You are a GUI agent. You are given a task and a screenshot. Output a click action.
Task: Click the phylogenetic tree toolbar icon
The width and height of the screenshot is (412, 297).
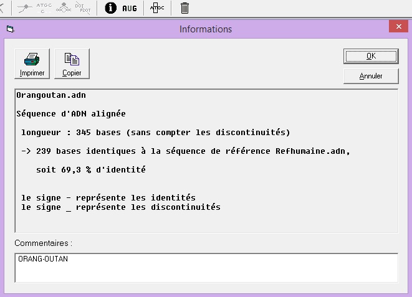pyautogui.click(x=62, y=8)
